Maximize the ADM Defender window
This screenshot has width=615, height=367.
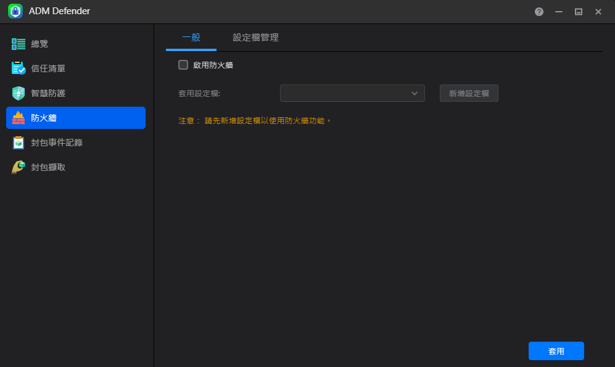pos(579,12)
